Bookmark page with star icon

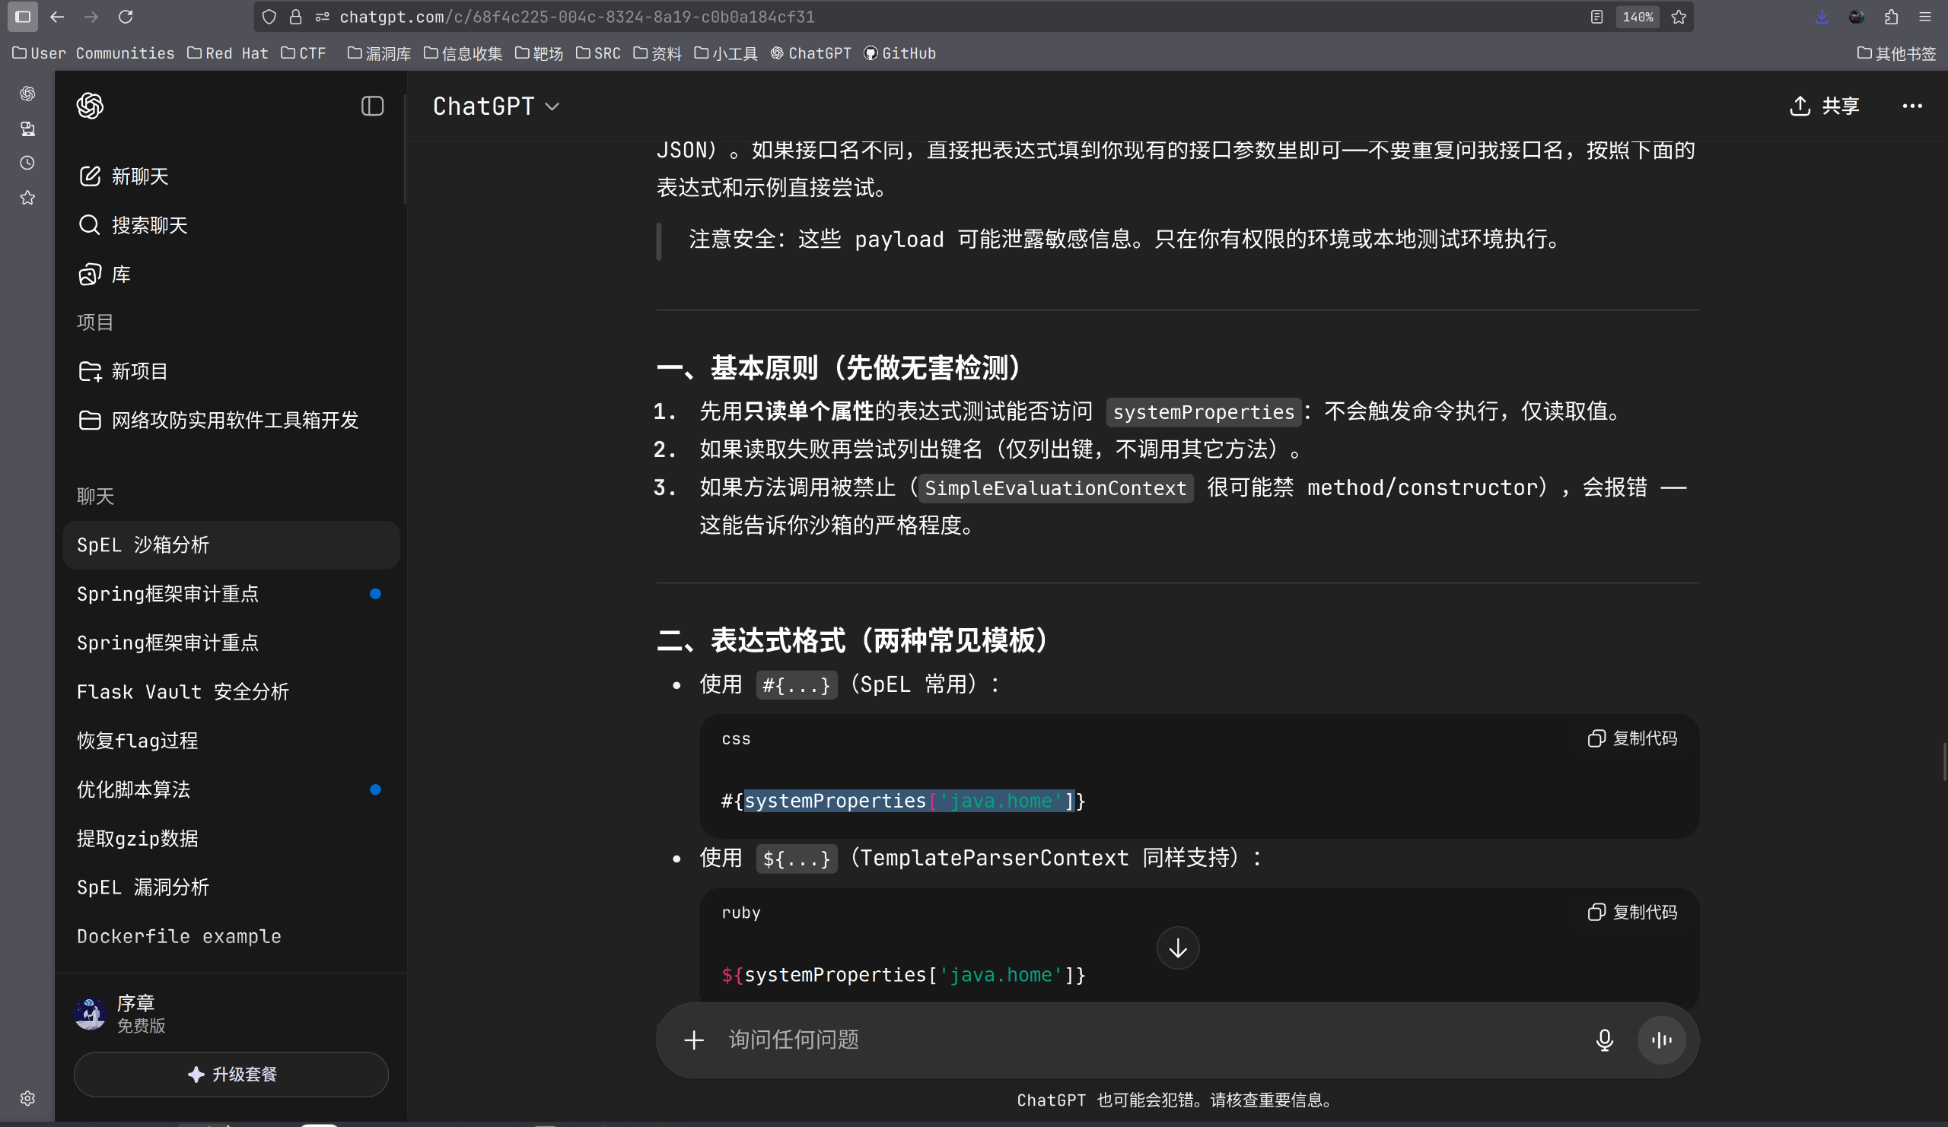[1678, 17]
